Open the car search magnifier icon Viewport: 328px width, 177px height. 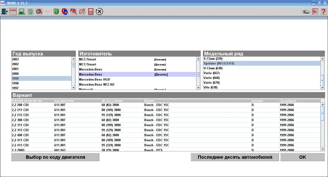73,11
